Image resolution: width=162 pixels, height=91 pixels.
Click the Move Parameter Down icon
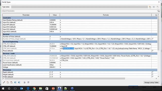pyautogui.click(x=19, y=82)
